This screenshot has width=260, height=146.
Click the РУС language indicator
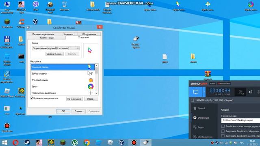[242, 143]
